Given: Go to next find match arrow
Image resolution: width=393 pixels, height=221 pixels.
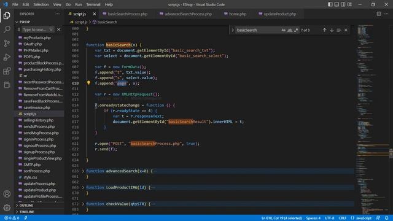Looking at the screenshot, I should 332,30.
